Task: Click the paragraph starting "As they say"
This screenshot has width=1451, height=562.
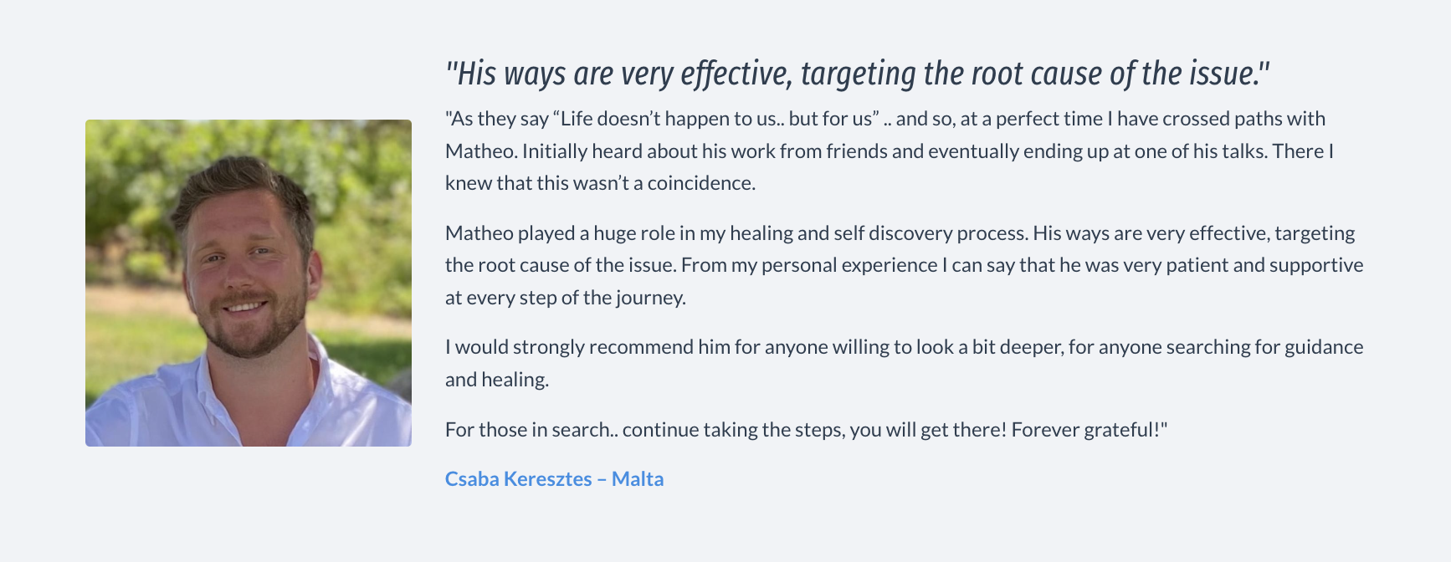Action: [x=890, y=151]
